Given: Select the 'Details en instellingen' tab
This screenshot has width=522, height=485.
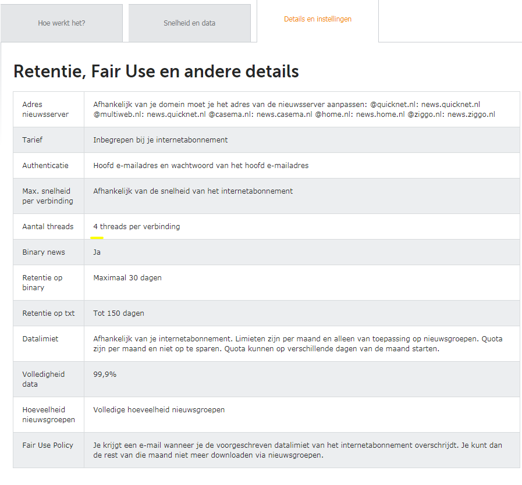Looking at the screenshot, I should [x=318, y=19].
